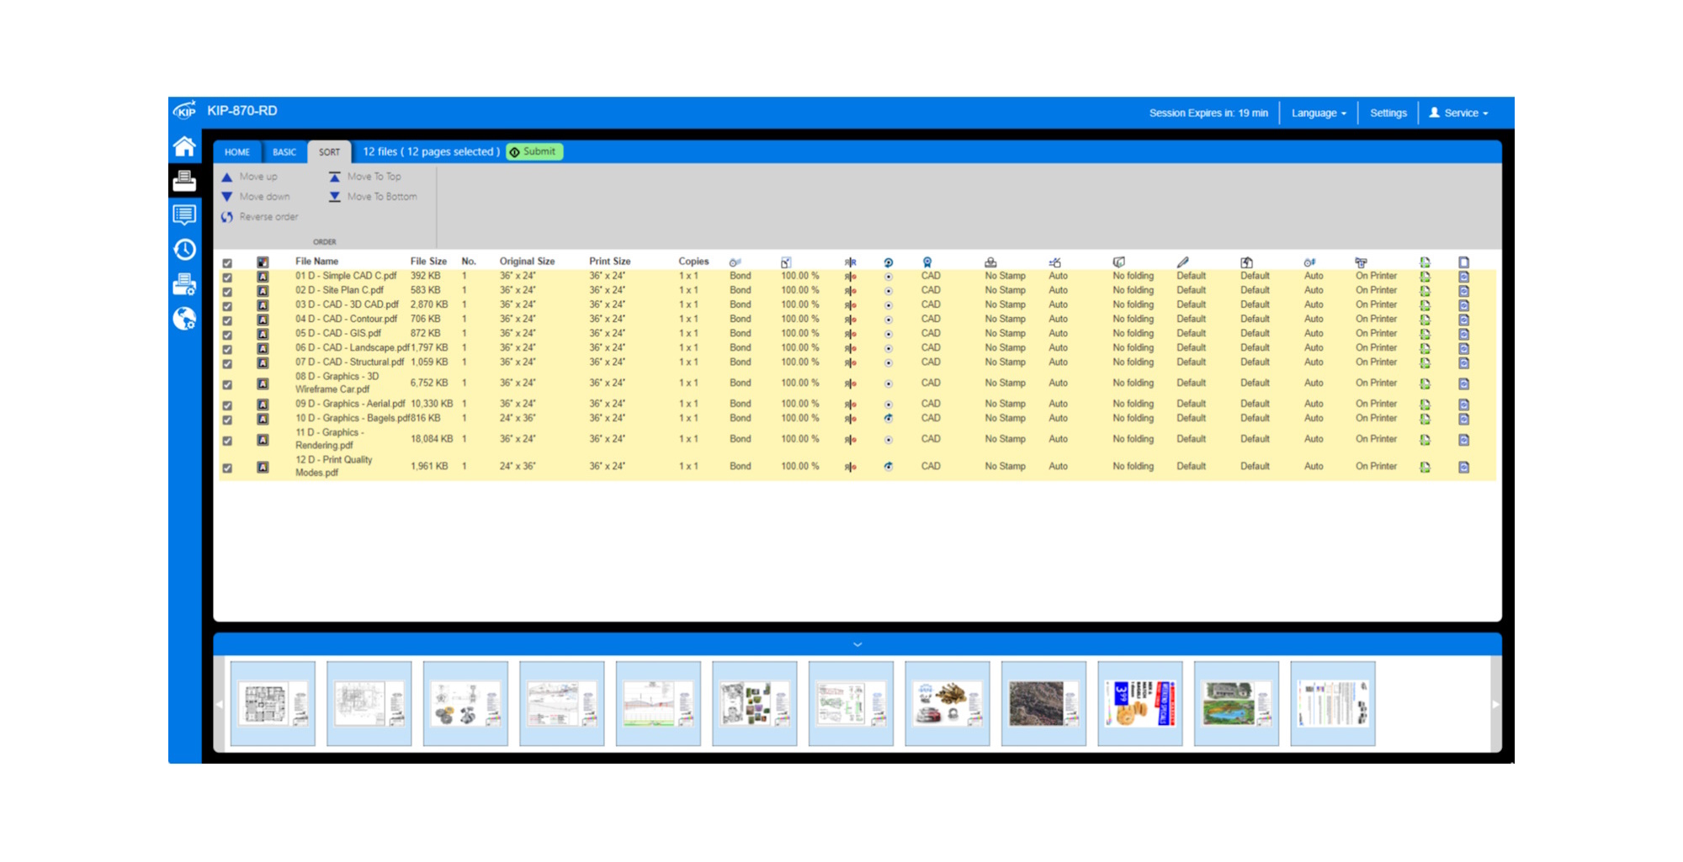Click the mirror icon in 02 D - Site Plan C row
Viewport: 1683px width, 862px height.
click(851, 291)
